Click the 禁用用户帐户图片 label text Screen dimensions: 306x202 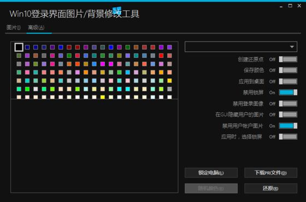point(243,126)
